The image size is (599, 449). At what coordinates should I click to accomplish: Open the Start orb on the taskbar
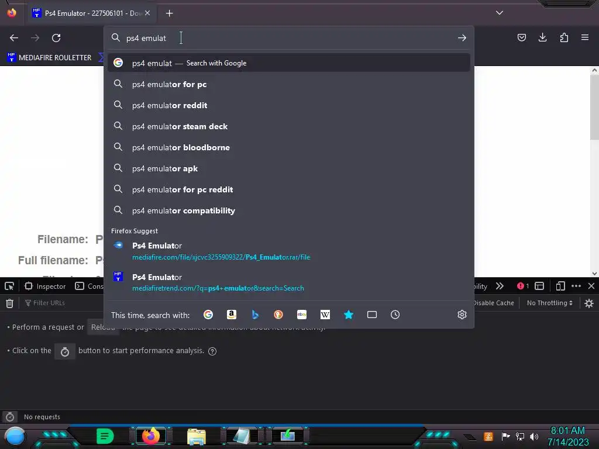(15, 437)
